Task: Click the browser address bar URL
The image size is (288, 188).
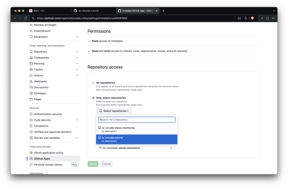Action: (x=82, y=18)
